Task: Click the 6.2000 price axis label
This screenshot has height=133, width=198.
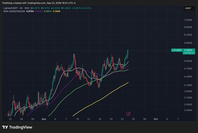Action: coord(188,35)
